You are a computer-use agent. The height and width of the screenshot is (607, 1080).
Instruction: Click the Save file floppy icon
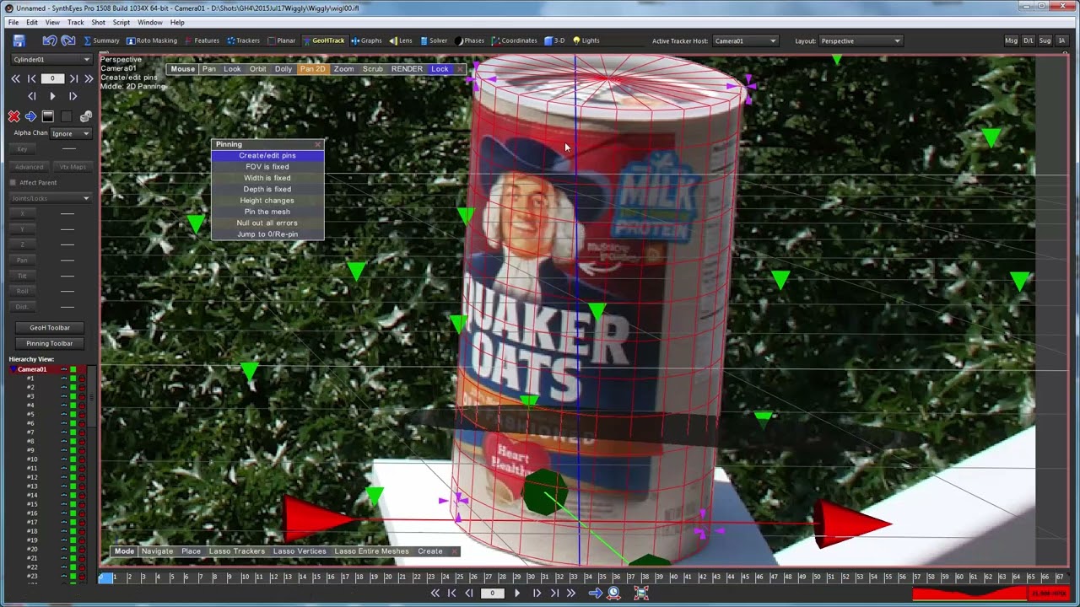(x=19, y=40)
